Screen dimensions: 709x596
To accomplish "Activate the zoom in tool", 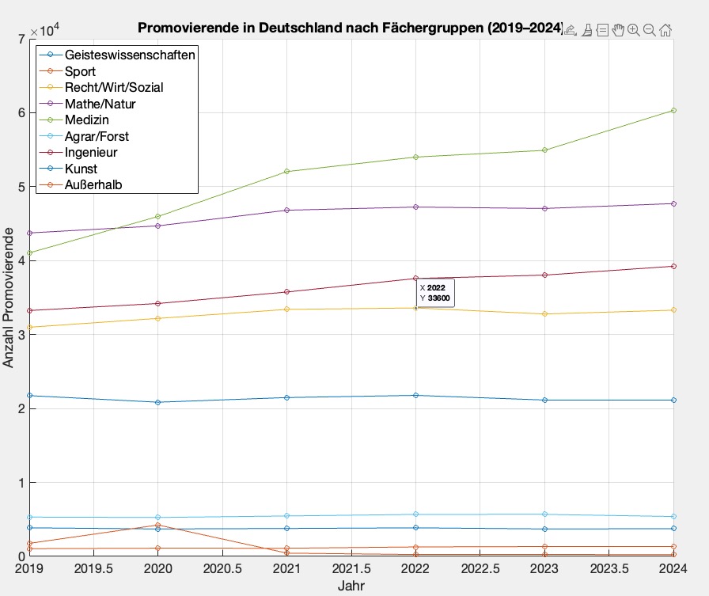I will coord(634,30).
